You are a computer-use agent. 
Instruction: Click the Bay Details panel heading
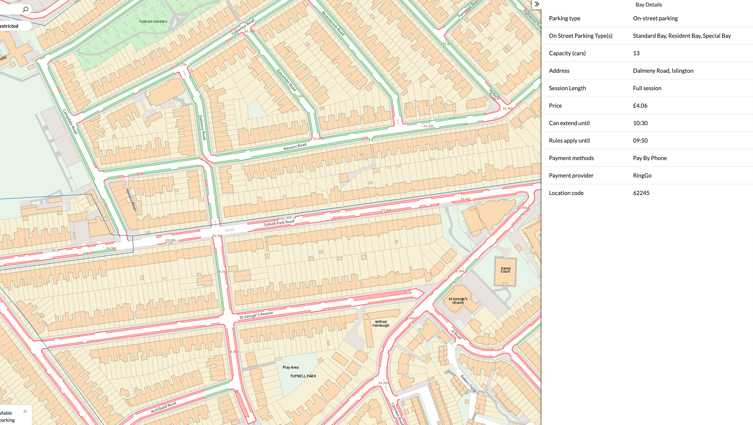[648, 5]
